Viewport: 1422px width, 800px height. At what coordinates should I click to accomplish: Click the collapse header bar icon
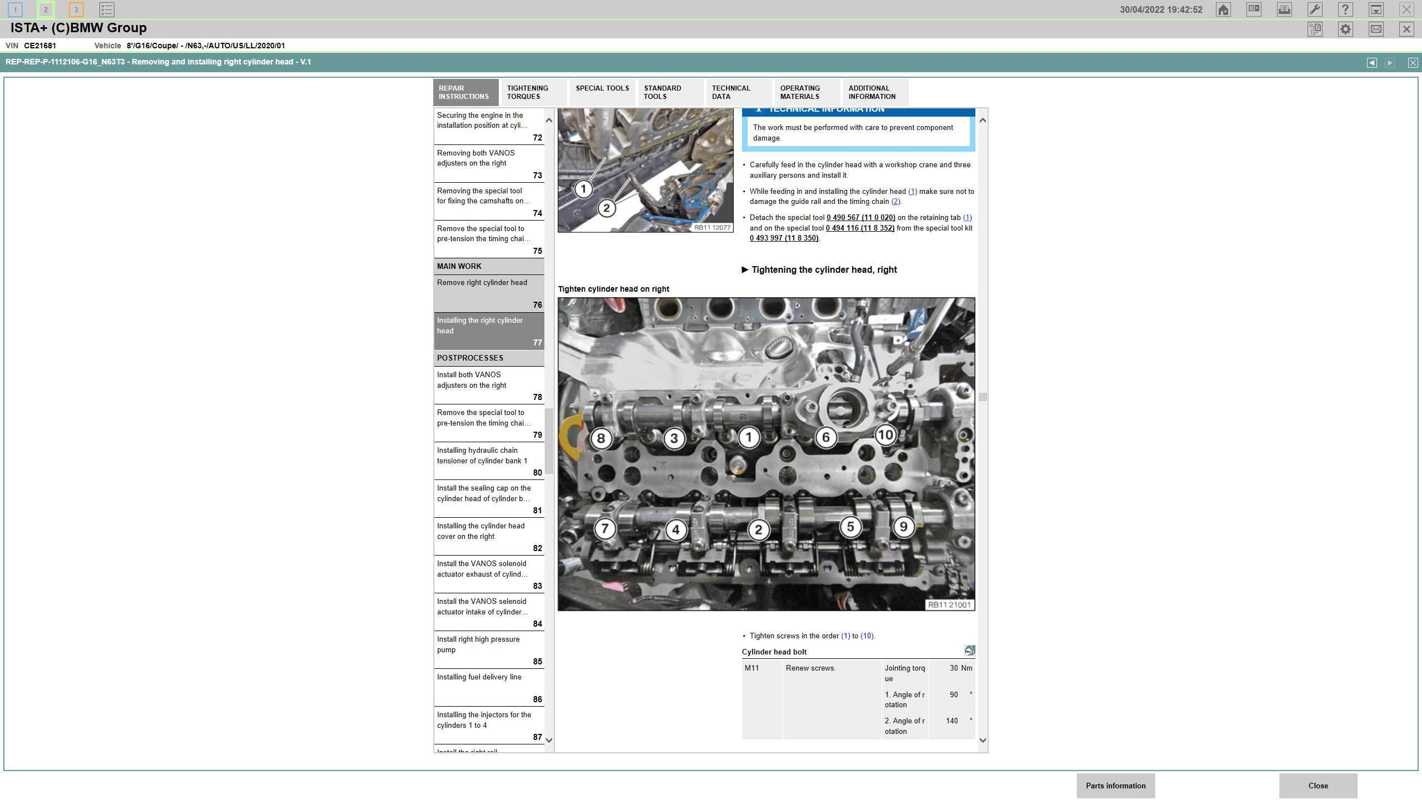coord(1376,9)
